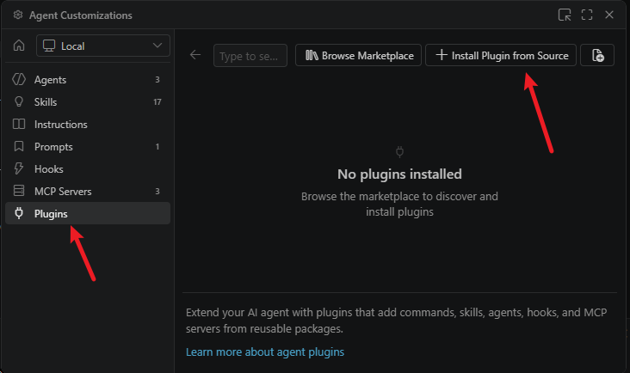The height and width of the screenshot is (373, 630).
Task: Click Browse Marketplace button
Action: click(x=358, y=55)
